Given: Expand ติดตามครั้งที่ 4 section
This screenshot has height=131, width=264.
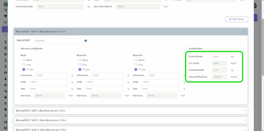Looking at the screenshot, I should tap(131, 129).
